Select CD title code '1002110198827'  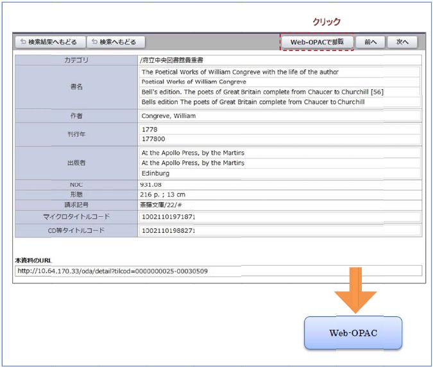point(169,230)
